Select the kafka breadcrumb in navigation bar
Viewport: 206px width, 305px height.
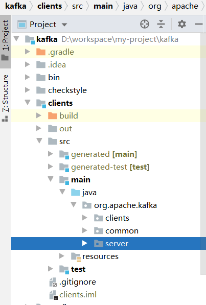tap(16, 6)
